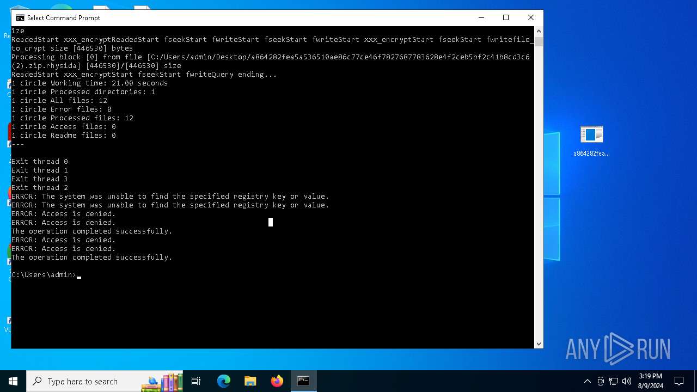Minimize the Command Prompt window
Screen dimensions: 697x392
(481, 17)
